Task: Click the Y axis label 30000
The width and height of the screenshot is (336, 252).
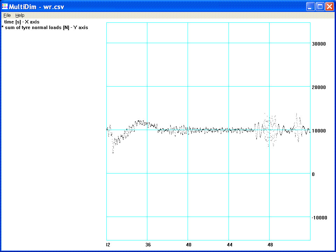Action: 319,44
